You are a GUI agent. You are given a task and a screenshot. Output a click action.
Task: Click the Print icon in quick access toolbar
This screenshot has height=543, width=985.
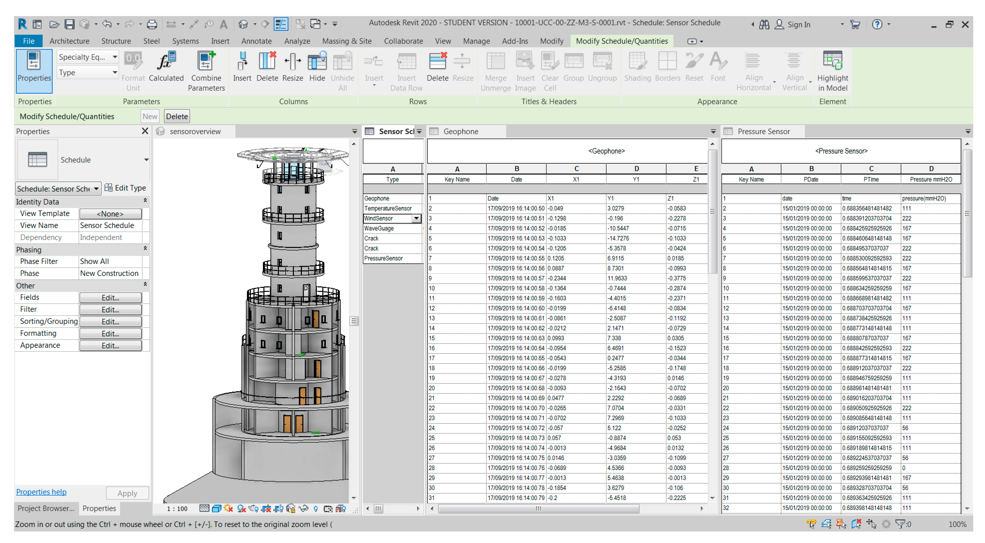tap(152, 24)
